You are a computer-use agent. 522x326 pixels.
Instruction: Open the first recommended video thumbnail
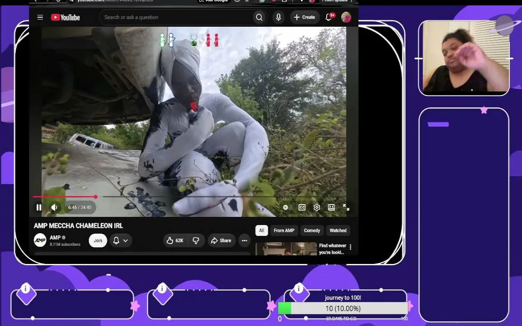[x=286, y=249]
